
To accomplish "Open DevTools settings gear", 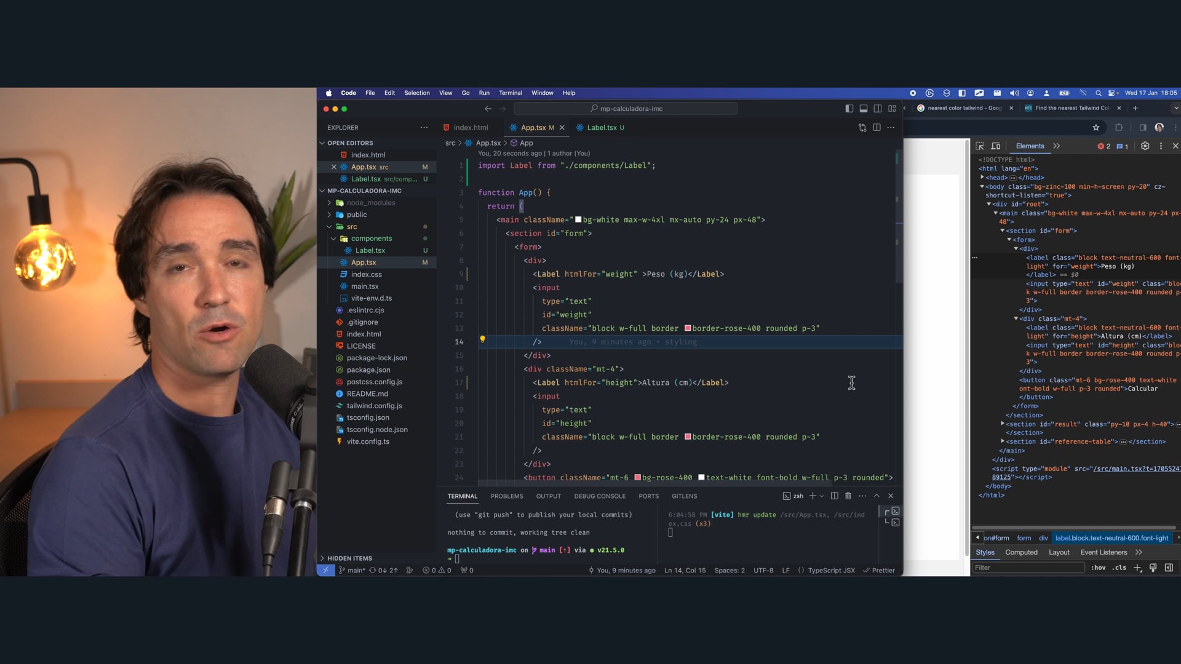I will [x=1145, y=146].
